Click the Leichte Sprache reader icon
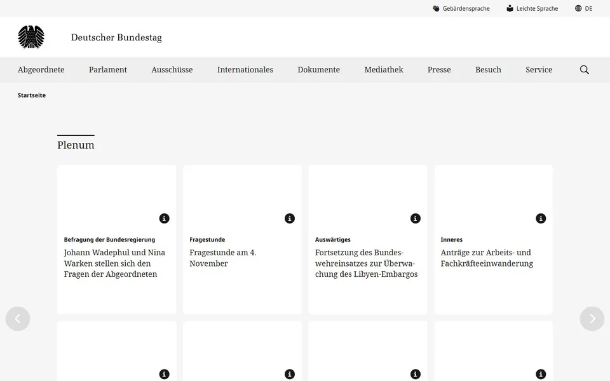The image size is (610, 381). pos(510,8)
